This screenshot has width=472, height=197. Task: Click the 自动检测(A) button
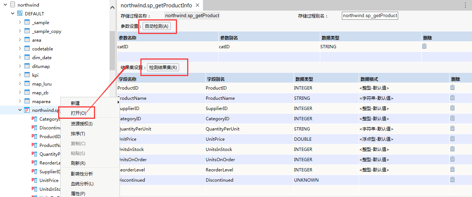(156, 26)
